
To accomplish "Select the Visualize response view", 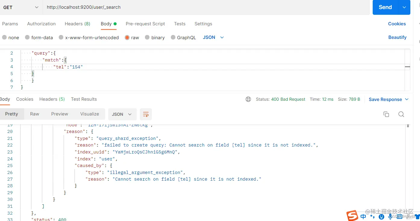I will [89, 114].
